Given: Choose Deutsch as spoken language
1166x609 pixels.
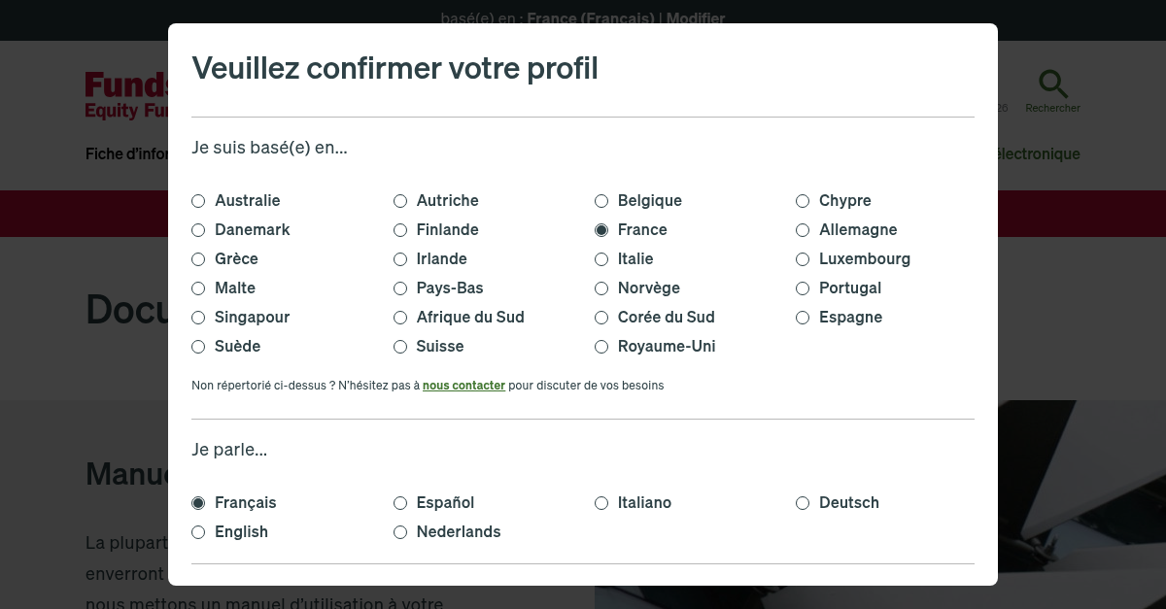Looking at the screenshot, I should tap(803, 503).
